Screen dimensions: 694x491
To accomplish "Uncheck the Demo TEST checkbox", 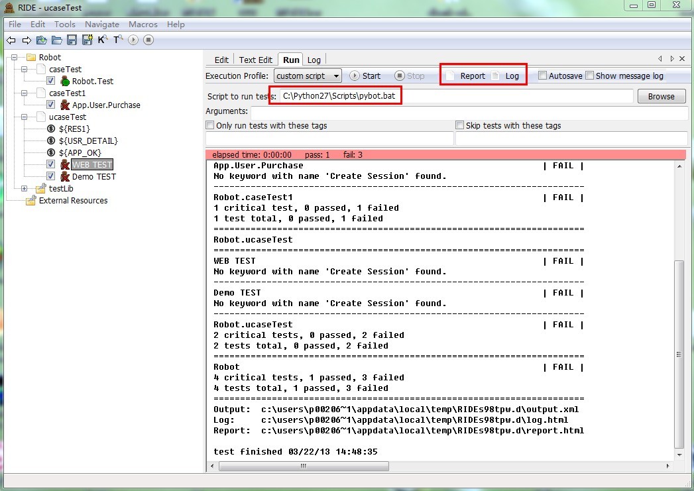I will [x=51, y=176].
